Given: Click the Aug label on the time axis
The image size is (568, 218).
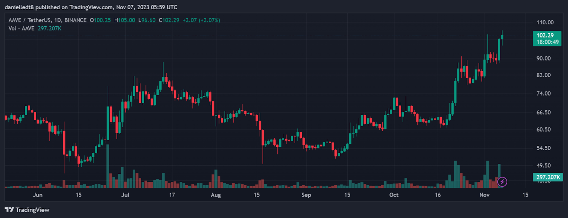Looking at the screenshot, I should click(216, 195).
